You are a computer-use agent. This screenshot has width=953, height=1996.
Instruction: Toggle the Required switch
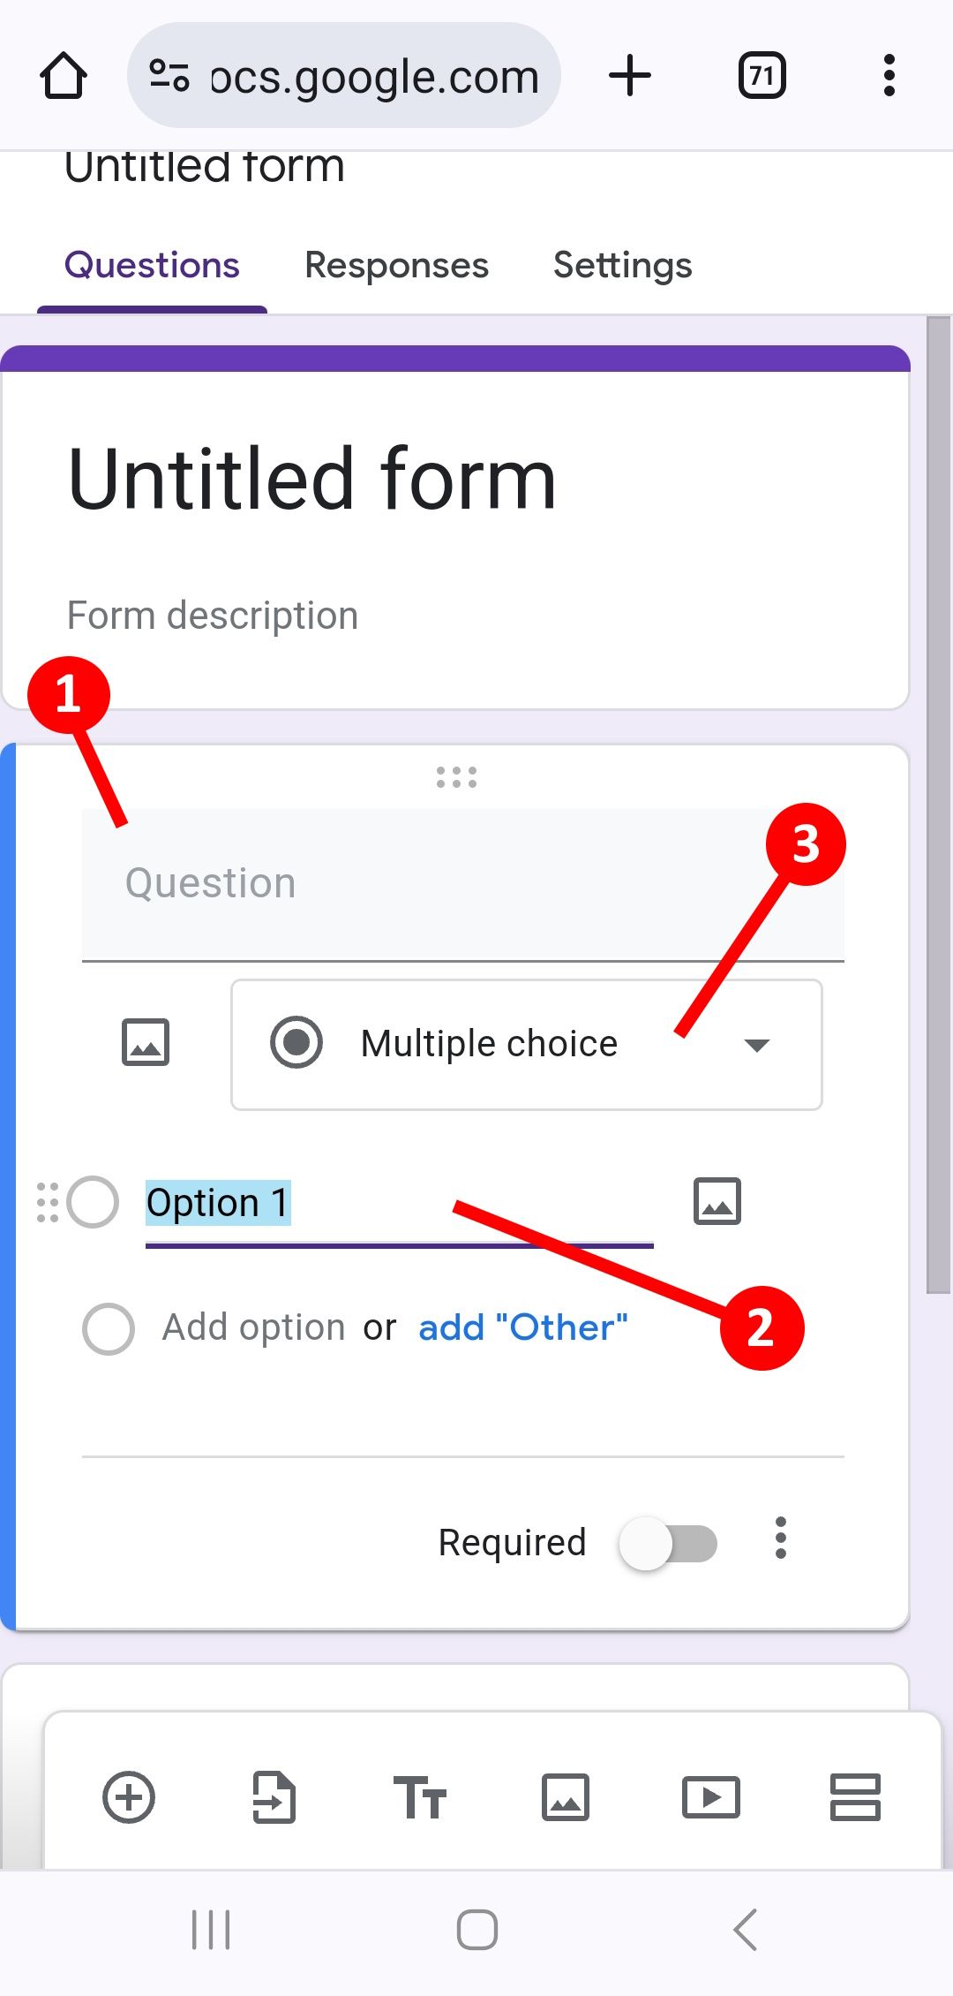pyautogui.click(x=671, y=1542)
